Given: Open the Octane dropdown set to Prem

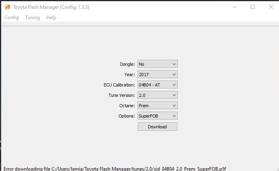Looking at the screenshot, I should 157,105.
